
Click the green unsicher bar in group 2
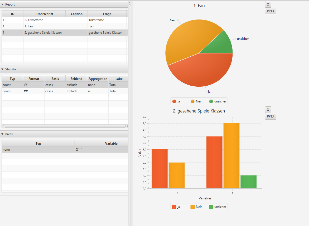tap(249, 182)
